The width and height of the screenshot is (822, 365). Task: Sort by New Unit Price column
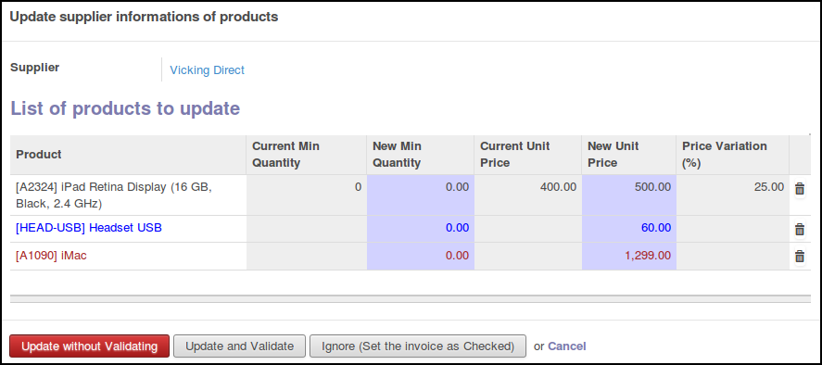click(629, 155)
